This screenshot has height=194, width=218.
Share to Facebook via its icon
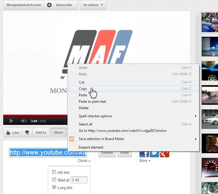144,153
